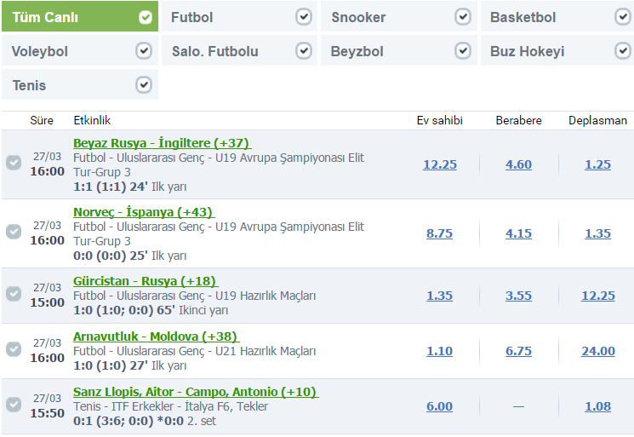Pick draw odds 3.55 for Gürcistan - Rusya

click(518, 296)
